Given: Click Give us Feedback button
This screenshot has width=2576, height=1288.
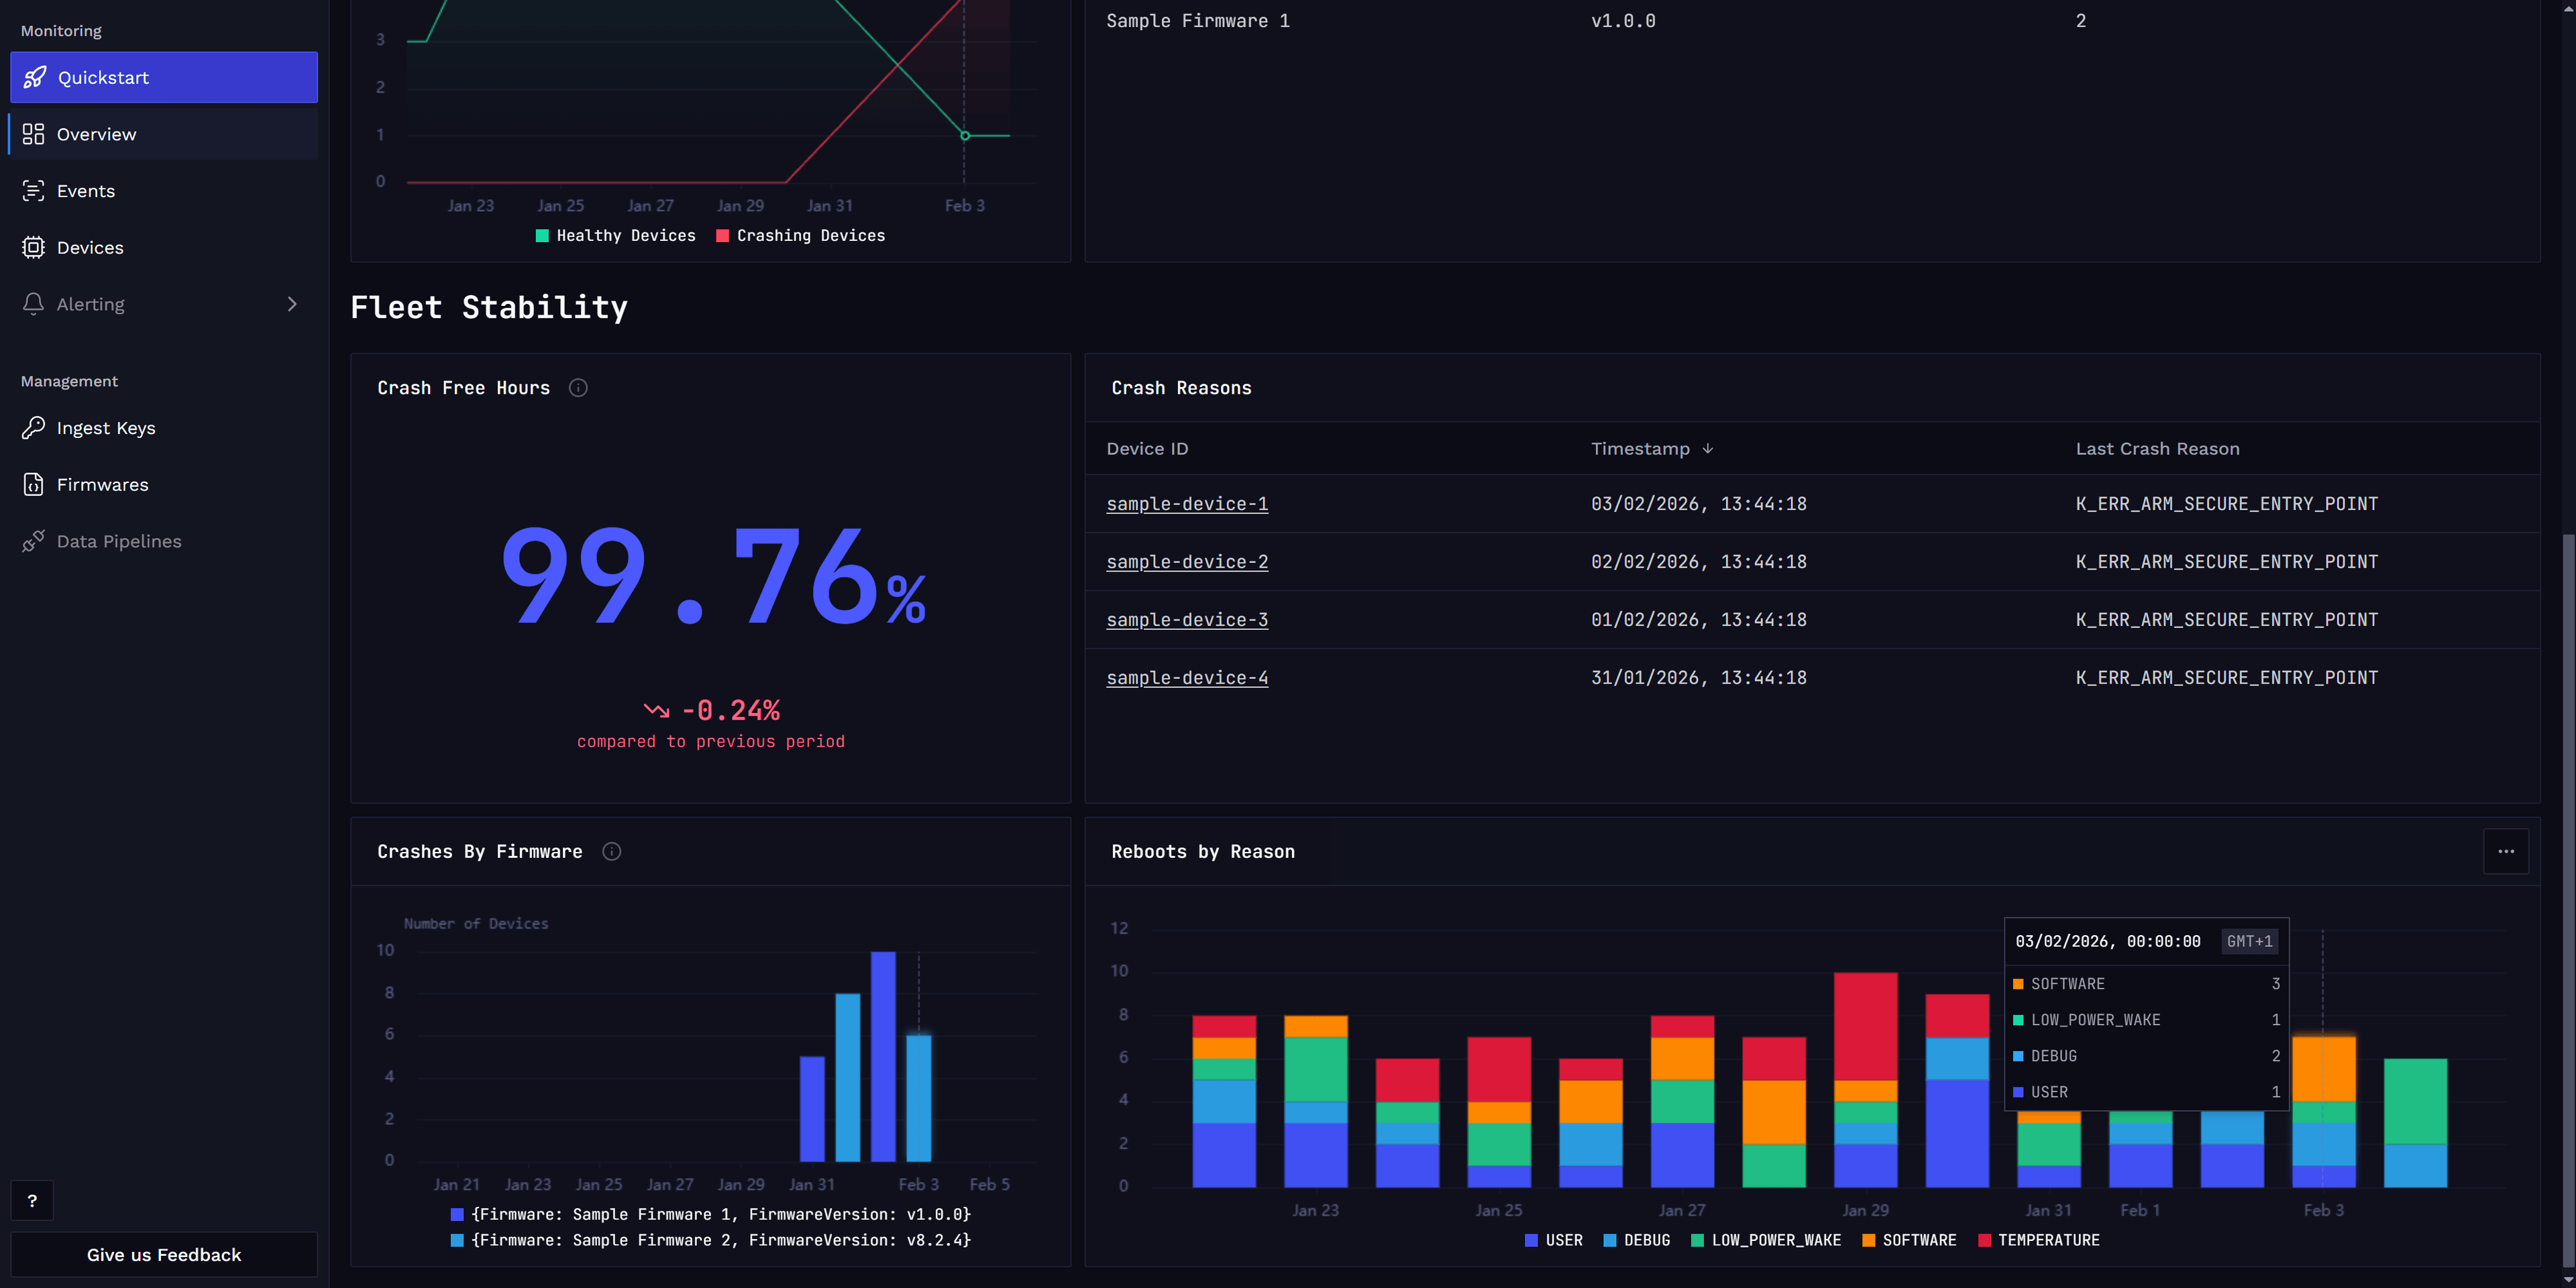Looking at the screenshot, I should (164, 1254).
